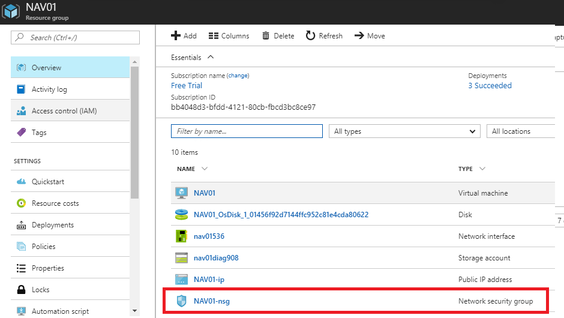
Task: Click the NAV01-nsg shield icon
Action: 181,301
